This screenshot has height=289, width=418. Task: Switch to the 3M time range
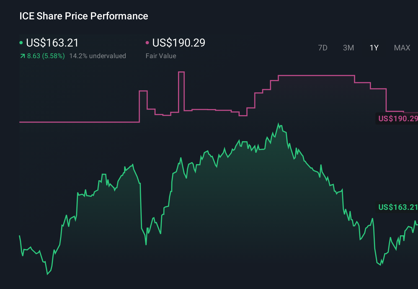tap(348, 48)
